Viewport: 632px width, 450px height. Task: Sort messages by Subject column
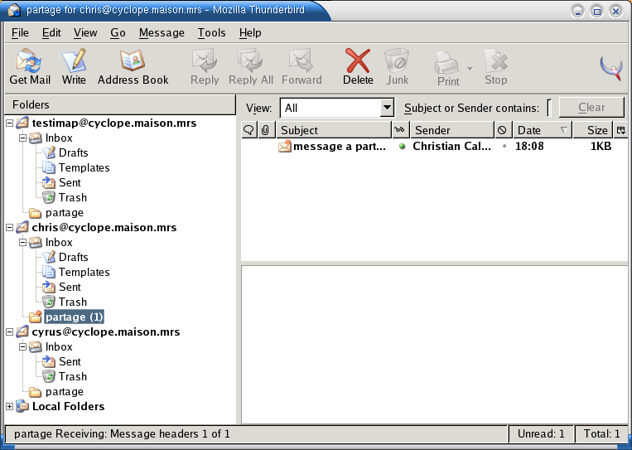click(334, 130)
